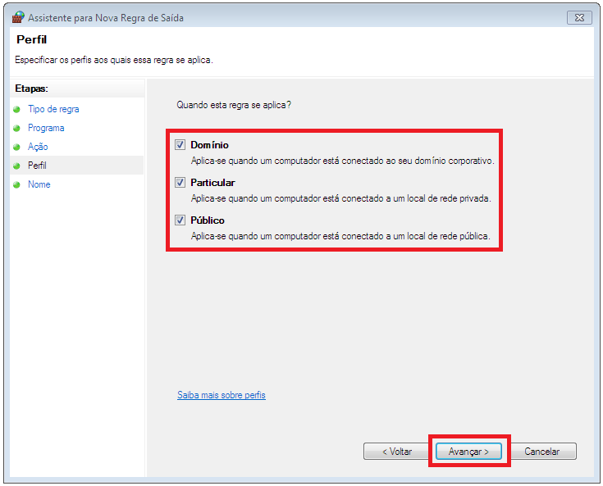Go to the Programa step
The image size is (603, 486).
pos(46,128)
